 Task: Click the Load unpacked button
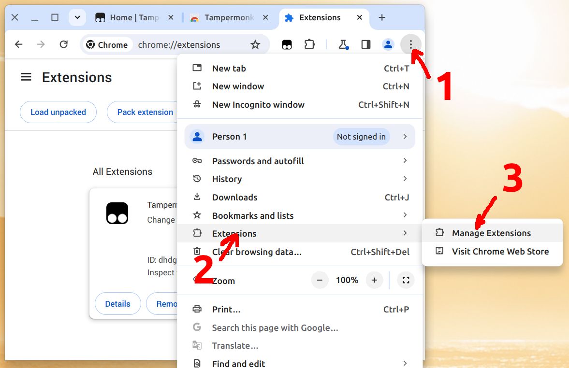pyautogui.click(x=58, y=112)
